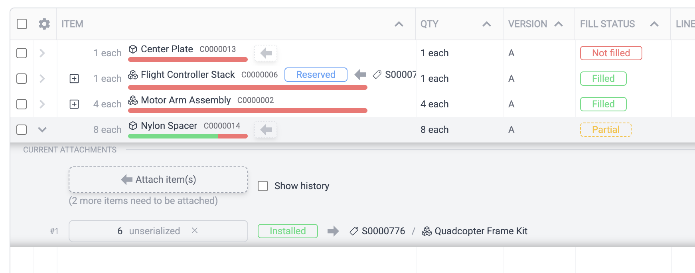This screenshot has height=273, width=695.
Task: Expand the Motor Arm Assembly row chevron
Action: coord(42,104)
